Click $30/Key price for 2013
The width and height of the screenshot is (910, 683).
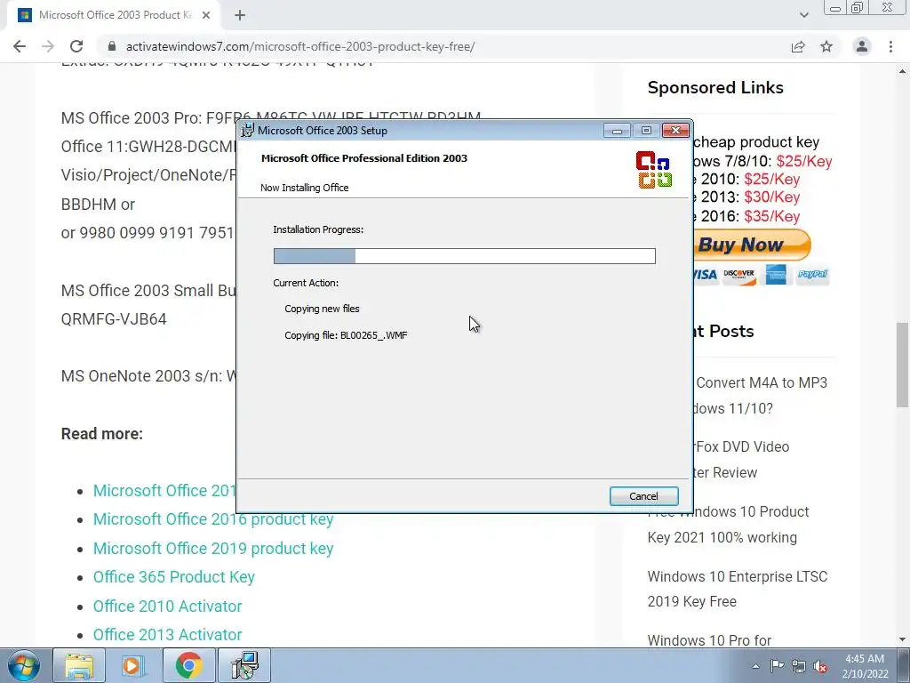[x=772, y=197]
